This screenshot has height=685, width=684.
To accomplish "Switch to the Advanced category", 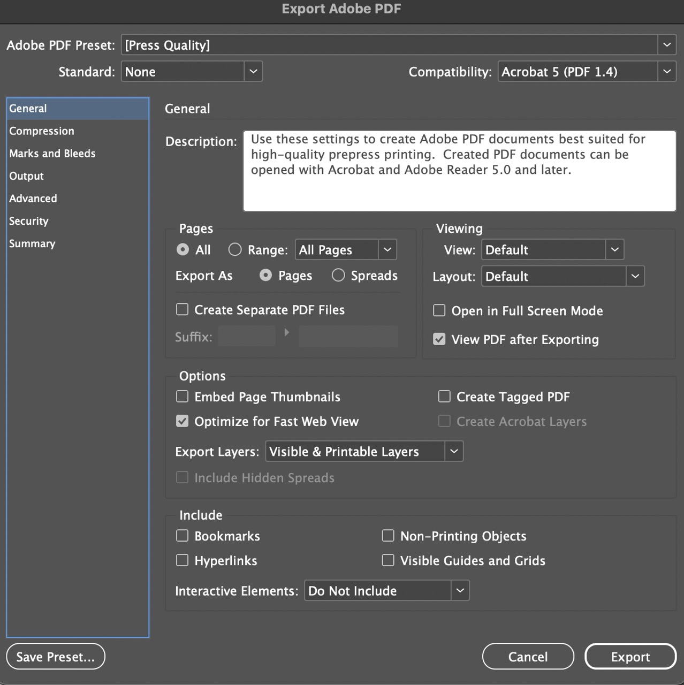I will (78, 199).
